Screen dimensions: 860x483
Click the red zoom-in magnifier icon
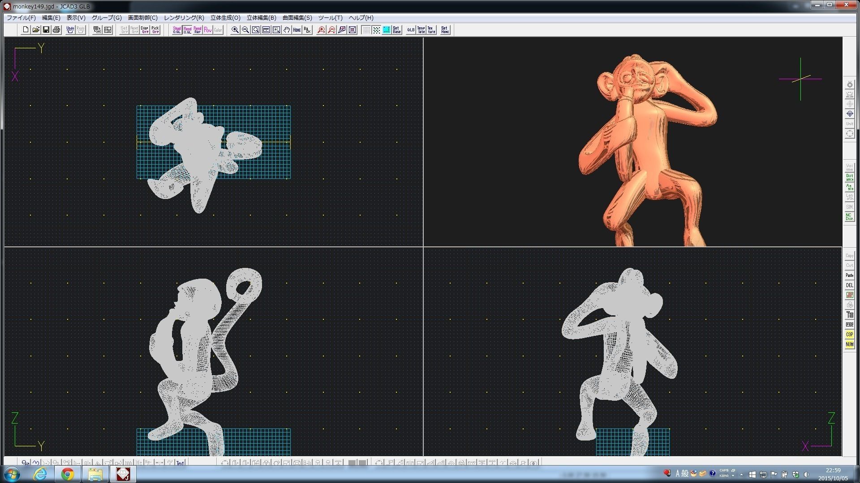(x=321, y=30)
